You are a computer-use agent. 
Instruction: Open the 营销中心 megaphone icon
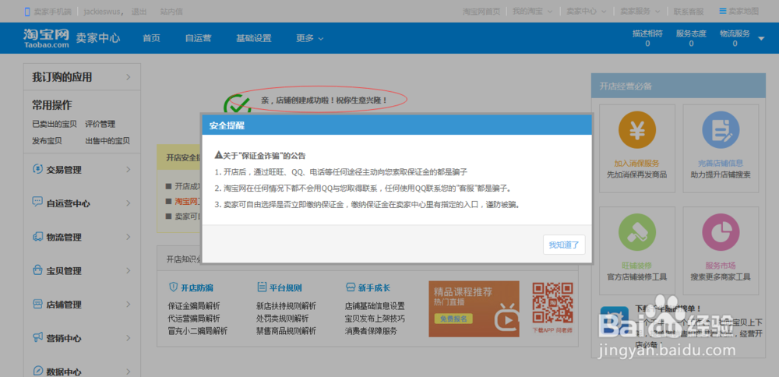point(37,338)
